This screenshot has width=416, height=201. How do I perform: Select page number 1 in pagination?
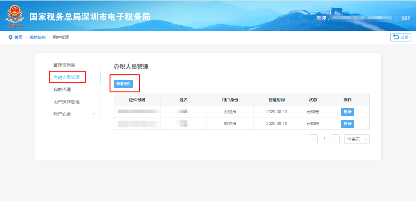coord(324,139)
